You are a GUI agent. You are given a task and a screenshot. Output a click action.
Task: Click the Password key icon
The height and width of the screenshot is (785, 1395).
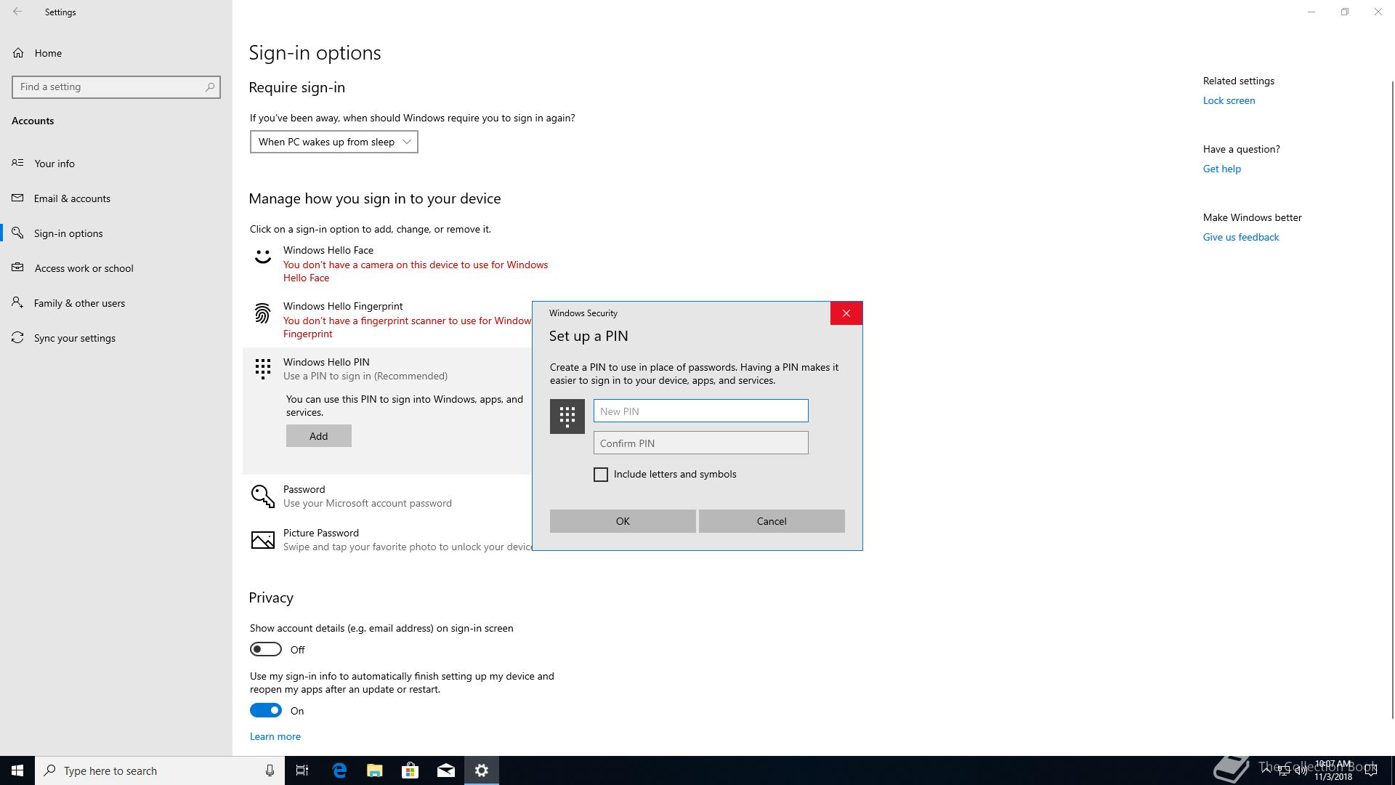pyautogui.click(x=263, y=496)
